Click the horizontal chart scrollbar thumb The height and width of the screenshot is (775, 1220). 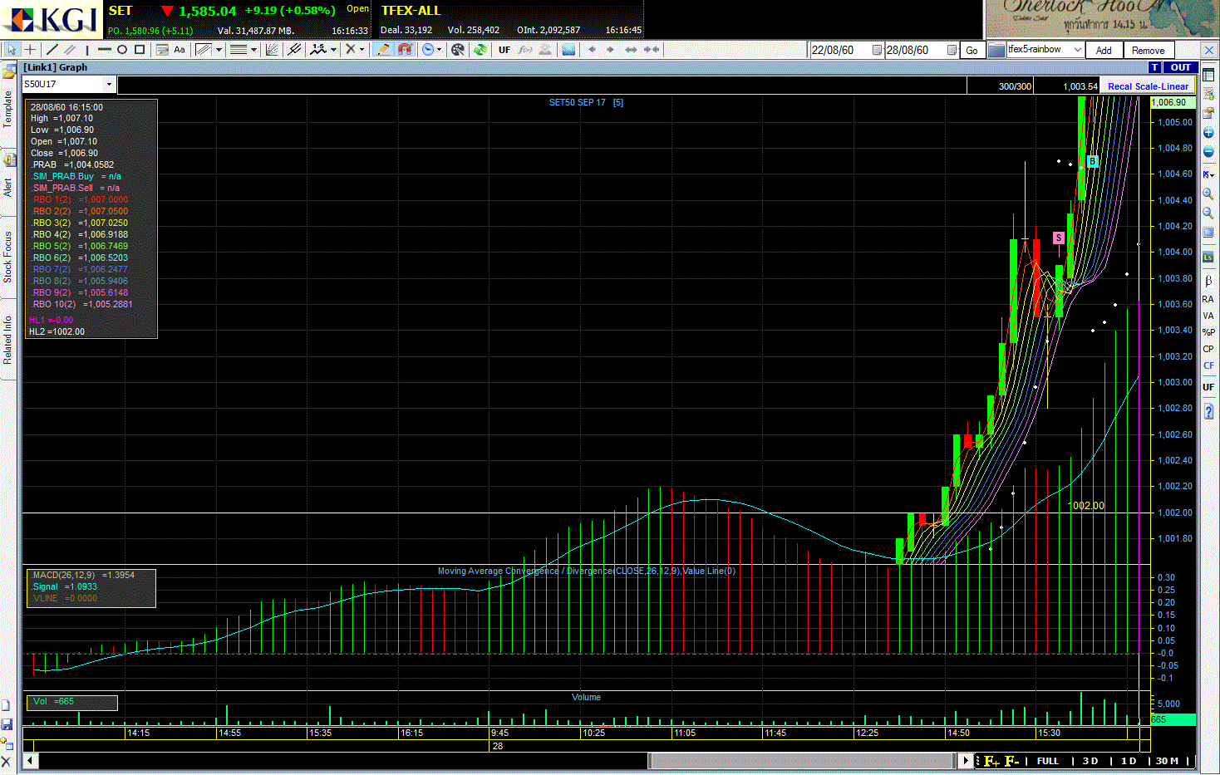[x=801, y=761]
